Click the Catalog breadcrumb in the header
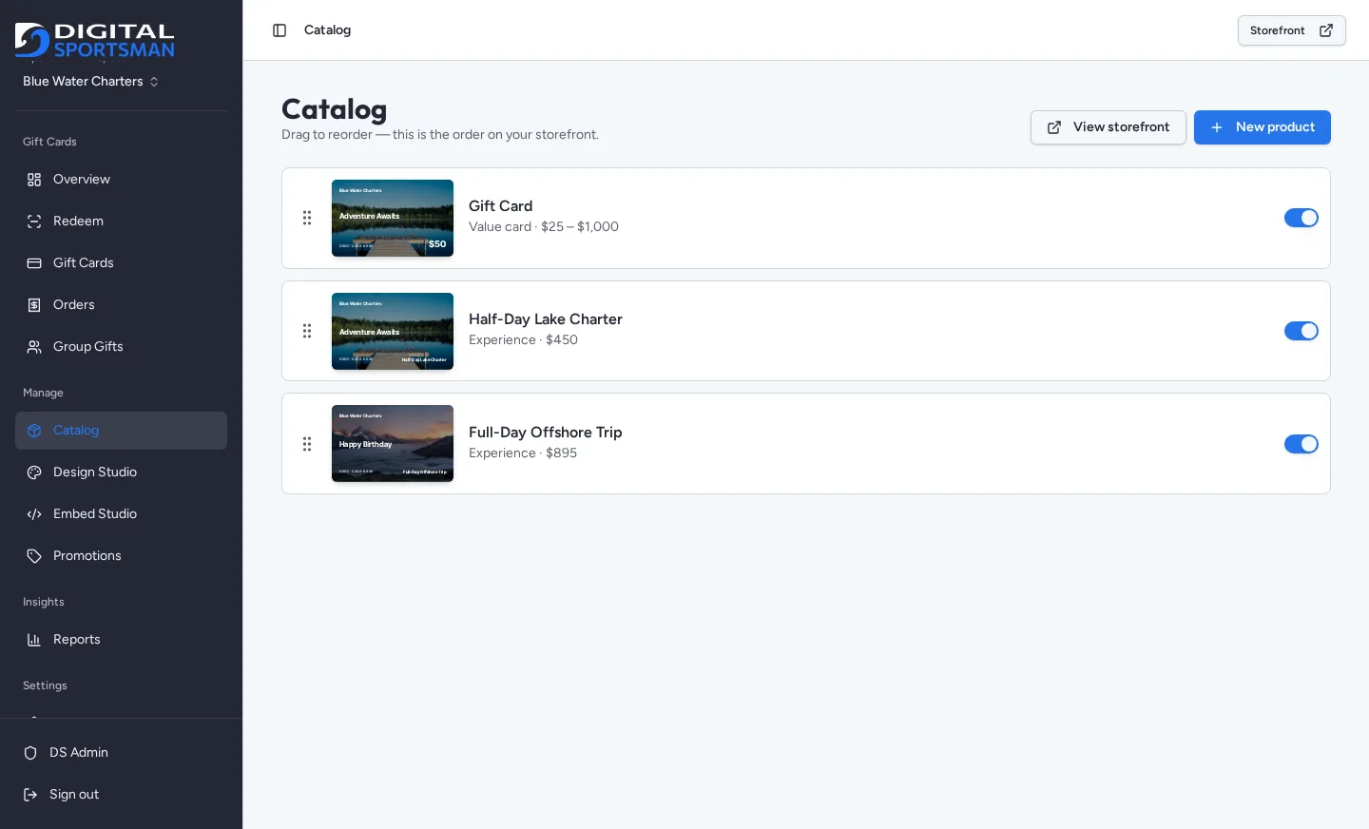1369x829 pixels. tap(327, 30)
